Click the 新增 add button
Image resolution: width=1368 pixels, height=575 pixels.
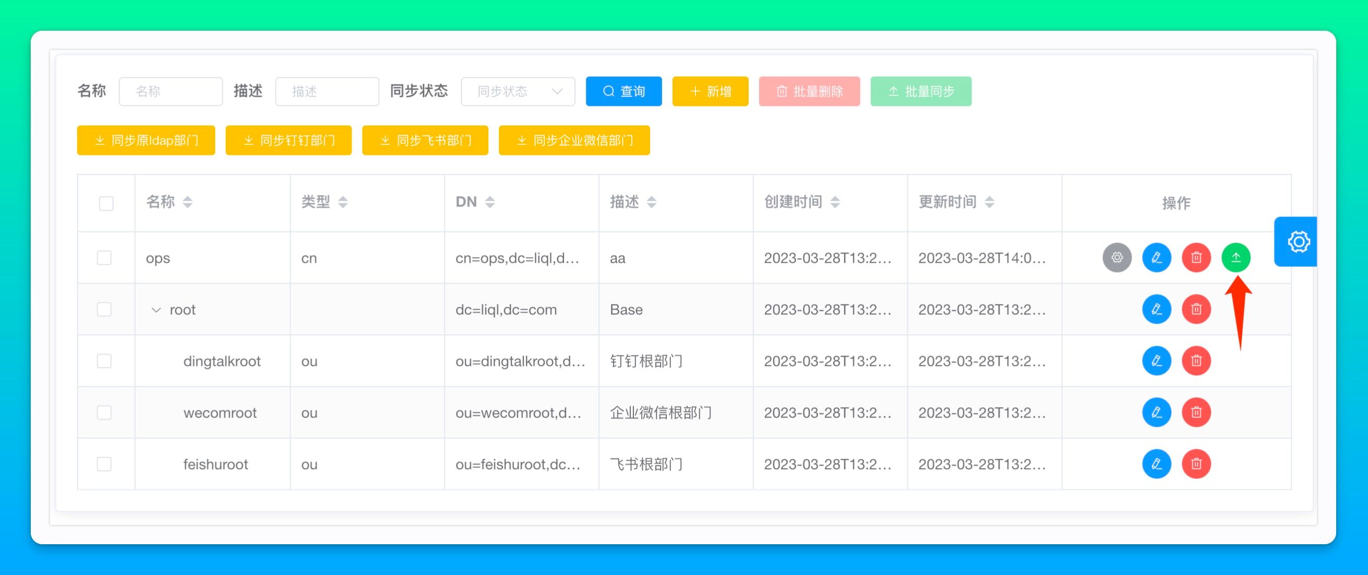tap(710, 91)
